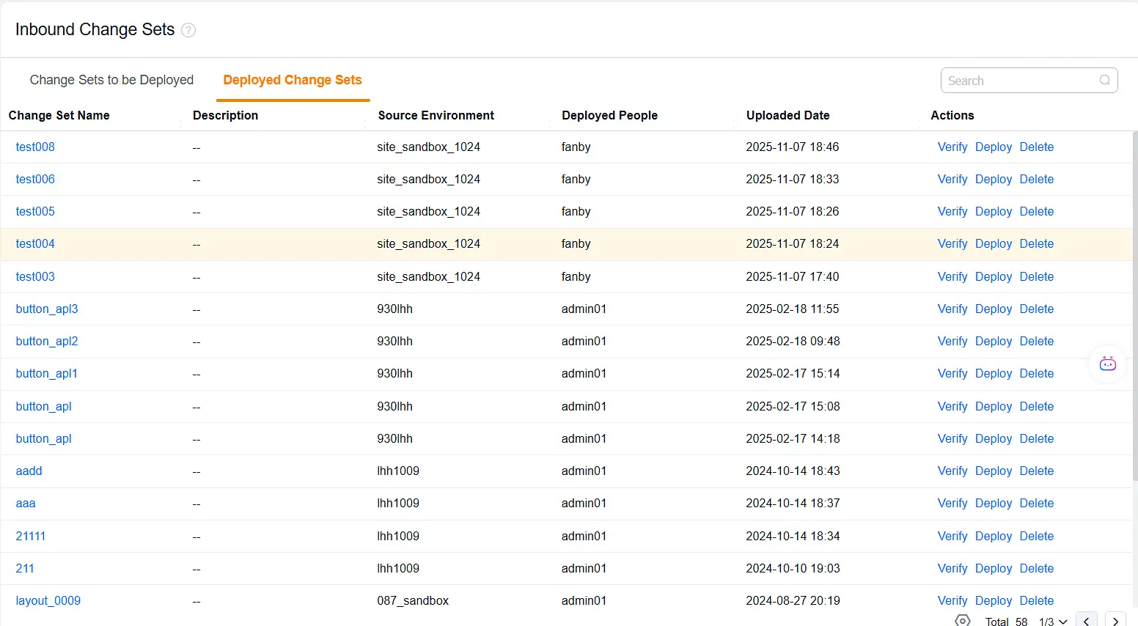Viewport: 1138px width, 626px height.
Task: Go to previous page arrow
Action: click(x=1087, y=620)
